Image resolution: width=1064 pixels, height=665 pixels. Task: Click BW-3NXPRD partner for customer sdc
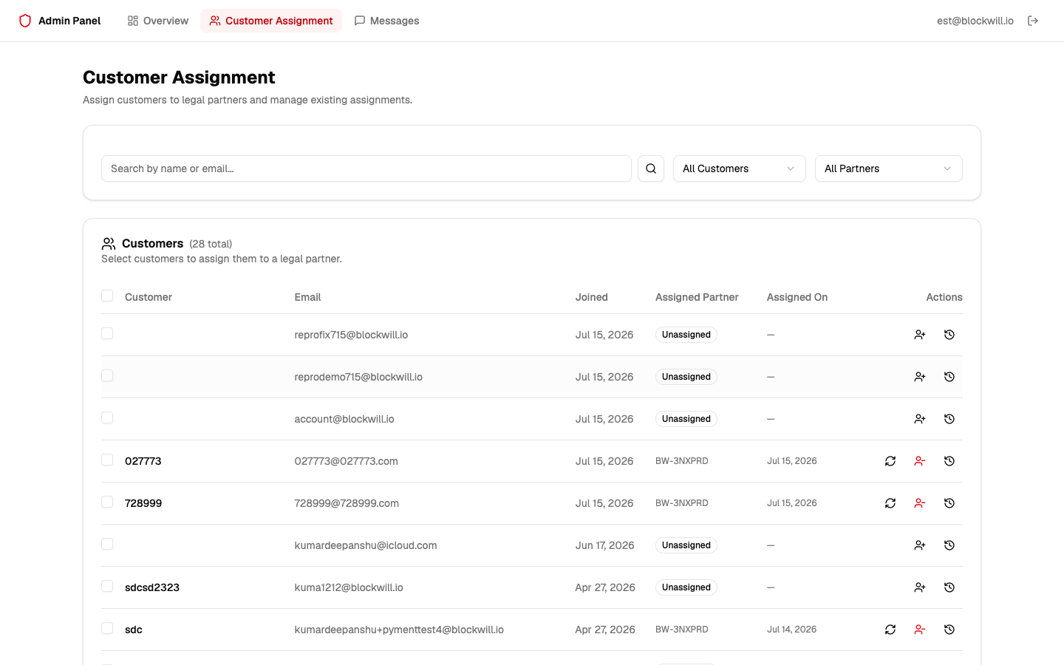coord(682,630)
